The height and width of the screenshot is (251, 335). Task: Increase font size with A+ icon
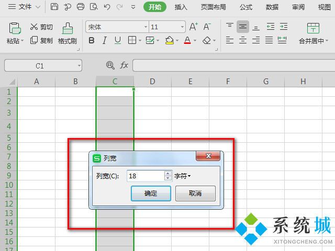coord(194,27)
